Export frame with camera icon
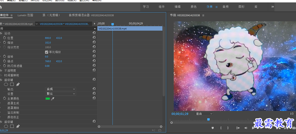The width and height of the screenshot is (296, 134). [x=294, y=128]
